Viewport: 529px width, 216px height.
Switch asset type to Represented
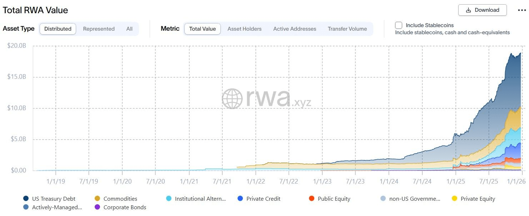(99, 29)
